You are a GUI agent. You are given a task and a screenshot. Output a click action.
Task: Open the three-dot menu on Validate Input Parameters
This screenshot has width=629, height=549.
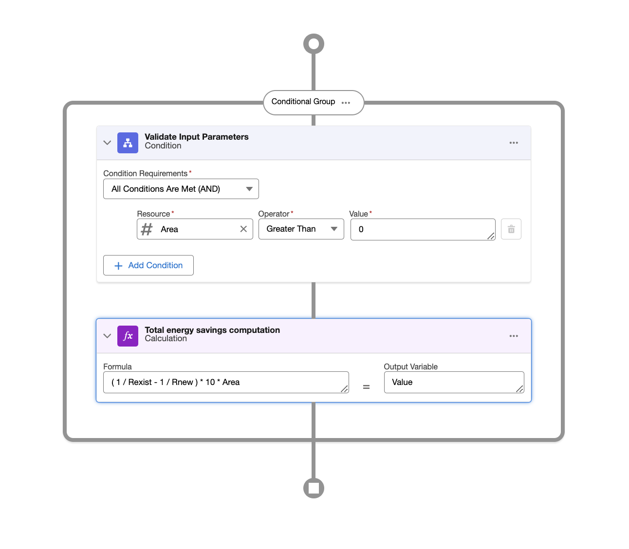pos(514,143)
